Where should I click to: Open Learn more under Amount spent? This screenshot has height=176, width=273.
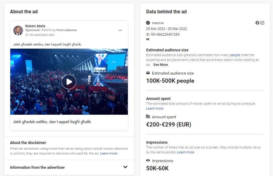pos(154,108)
